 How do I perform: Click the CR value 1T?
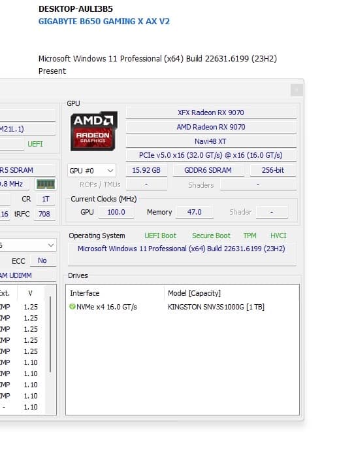click(x=46, y=199)
